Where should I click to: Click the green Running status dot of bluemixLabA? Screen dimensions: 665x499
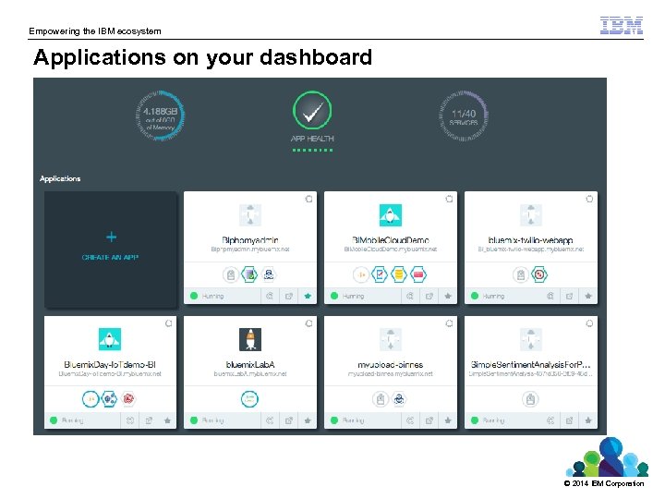click(194, 420)
